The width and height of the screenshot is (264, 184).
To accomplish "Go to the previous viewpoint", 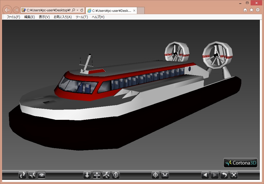I will 205,175.
